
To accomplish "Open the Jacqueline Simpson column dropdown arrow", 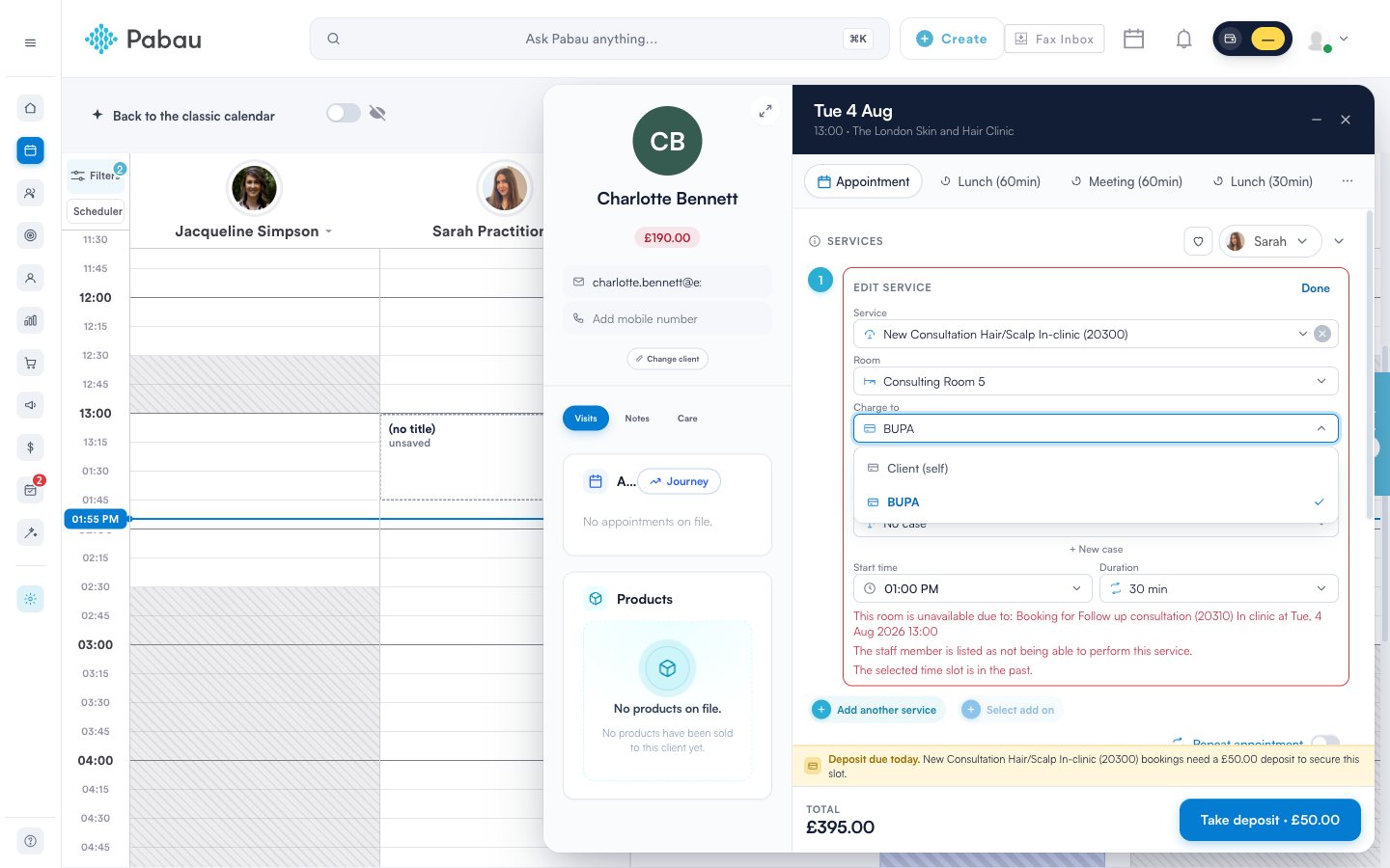I will pyautogui.click(x=329, y=231).
